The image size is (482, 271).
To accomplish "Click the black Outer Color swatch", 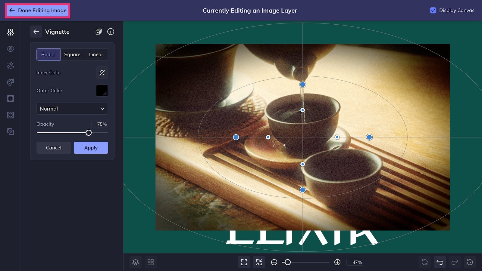I will coord(102,91).
